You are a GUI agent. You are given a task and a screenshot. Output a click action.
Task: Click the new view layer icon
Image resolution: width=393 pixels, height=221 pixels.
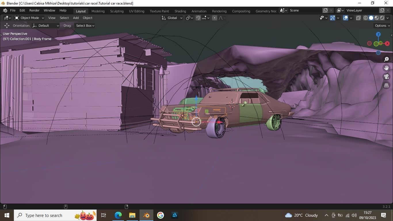coord(382,10)
